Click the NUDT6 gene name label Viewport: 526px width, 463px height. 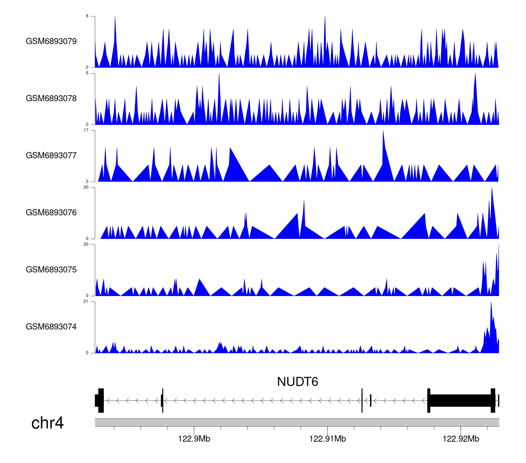point(297,382)
